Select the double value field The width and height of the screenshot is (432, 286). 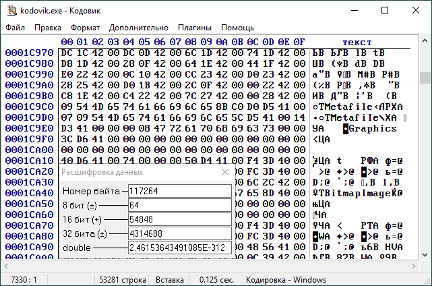(x=179, y=248)
